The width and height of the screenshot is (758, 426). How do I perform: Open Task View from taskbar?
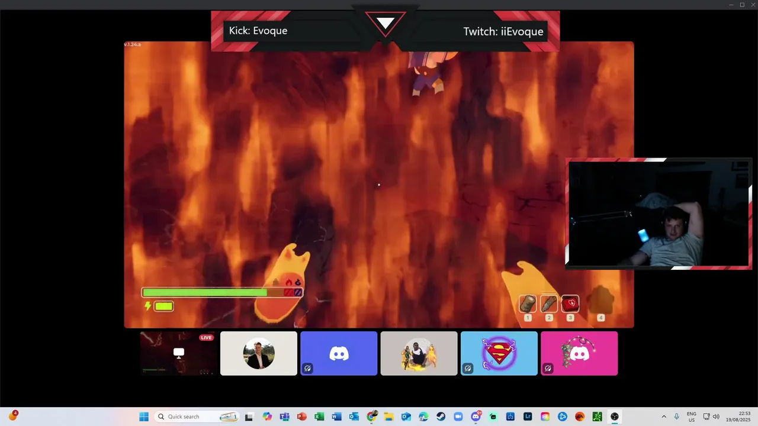249,417
